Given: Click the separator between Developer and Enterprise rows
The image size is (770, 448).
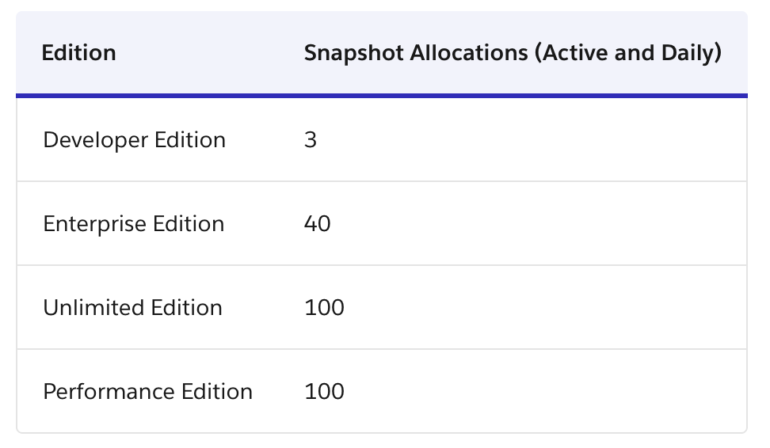Looking at the screenshot, I should coord(381,181).
